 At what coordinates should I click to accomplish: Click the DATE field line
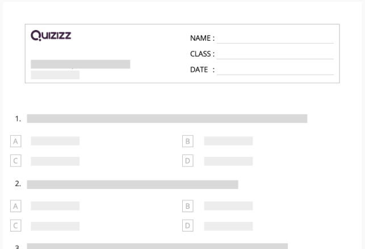(275, 71)
